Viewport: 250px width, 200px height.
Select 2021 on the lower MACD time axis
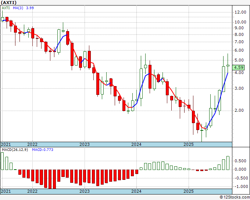pyautogui.click(x=6, y=191)
